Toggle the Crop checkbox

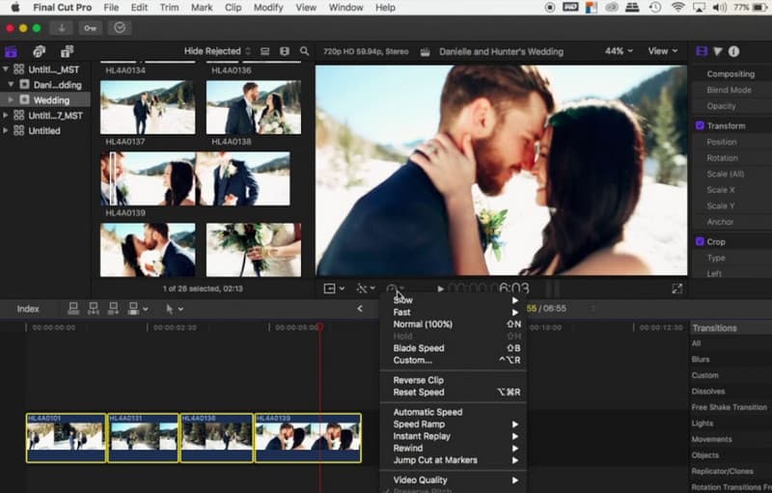(700, 241)
